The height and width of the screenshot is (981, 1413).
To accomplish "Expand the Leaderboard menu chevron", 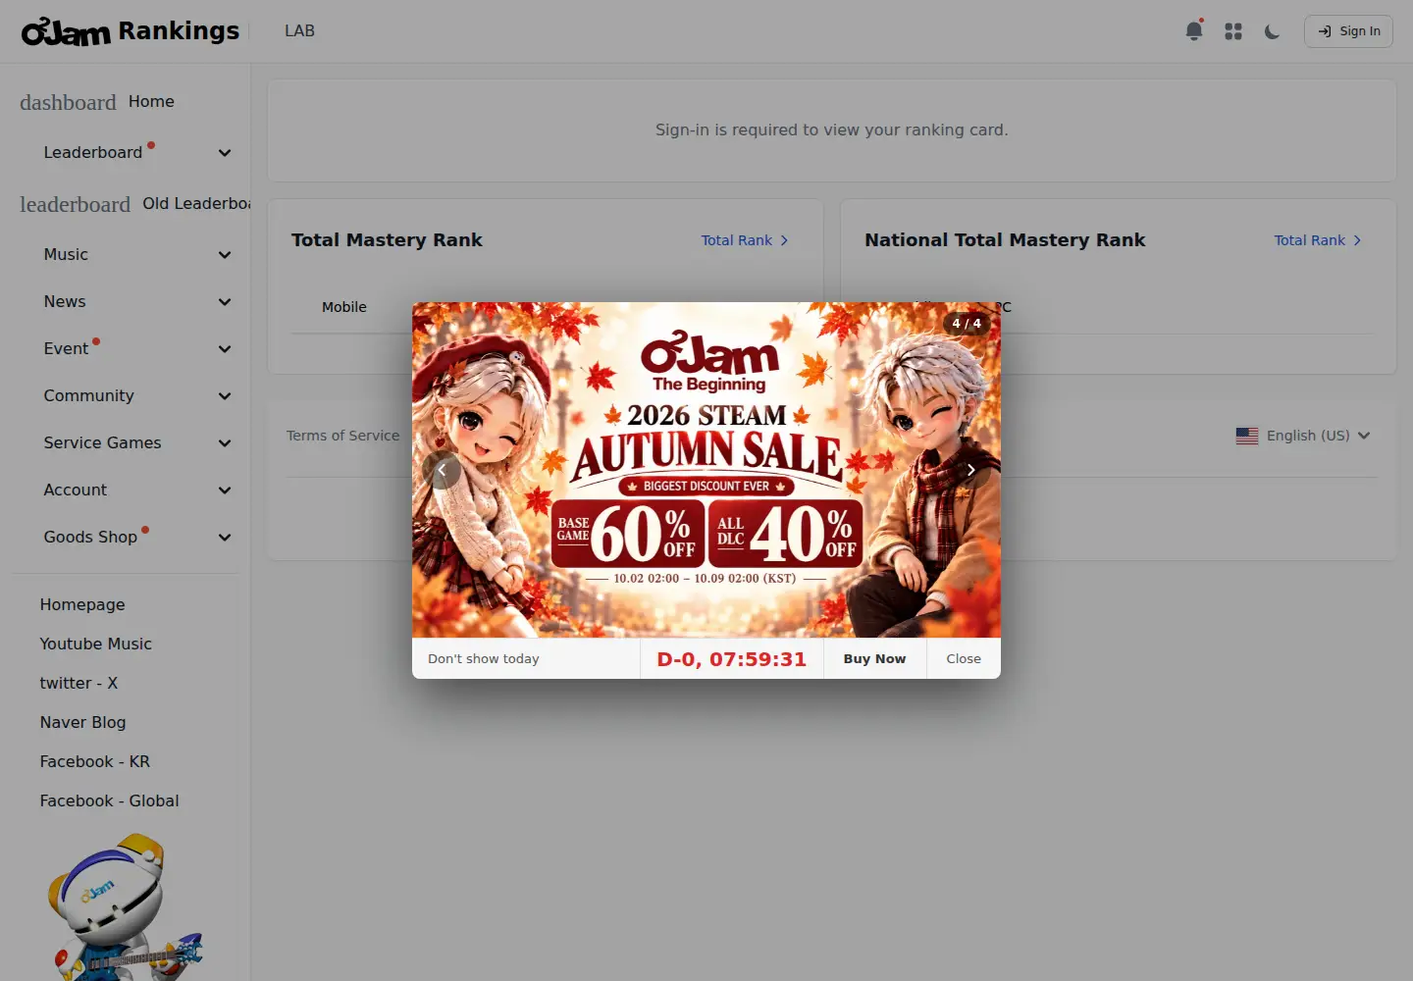I will [225, 153].
